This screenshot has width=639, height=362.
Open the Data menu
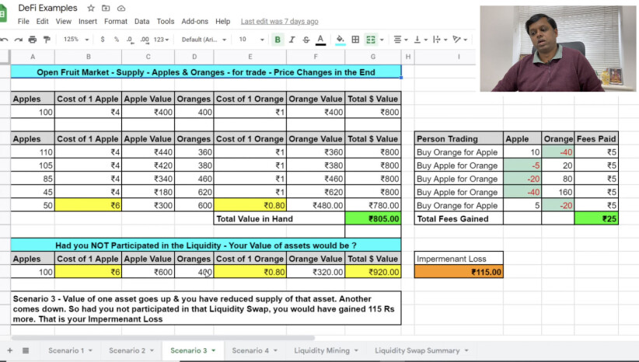pyautogui.click(x=141, y=21)
